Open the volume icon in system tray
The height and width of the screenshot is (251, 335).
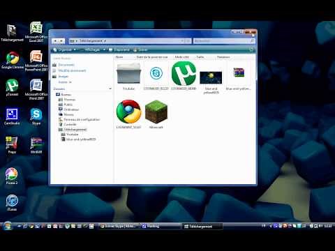pos(320,226)
